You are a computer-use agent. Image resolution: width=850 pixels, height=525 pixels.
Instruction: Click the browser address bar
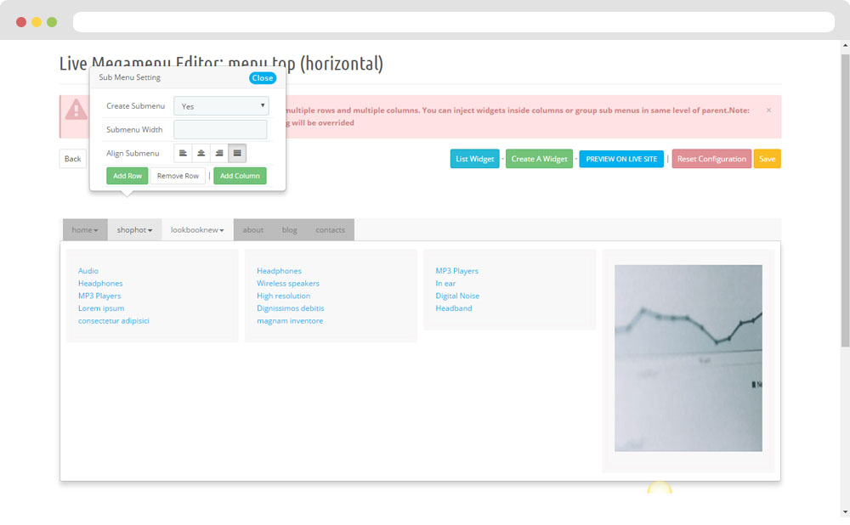click(x=454, y=22)
